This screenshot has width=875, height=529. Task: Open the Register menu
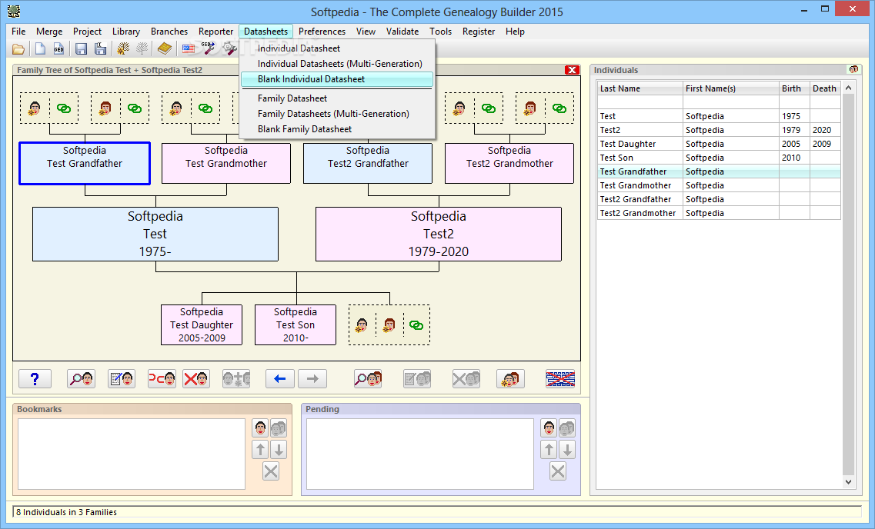479,32
